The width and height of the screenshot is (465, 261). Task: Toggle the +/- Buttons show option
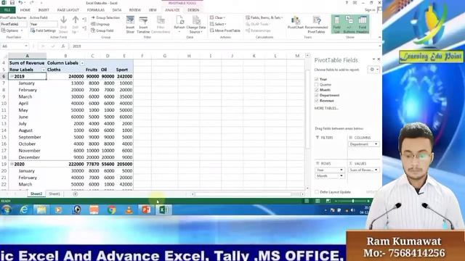tap(349, 25)
